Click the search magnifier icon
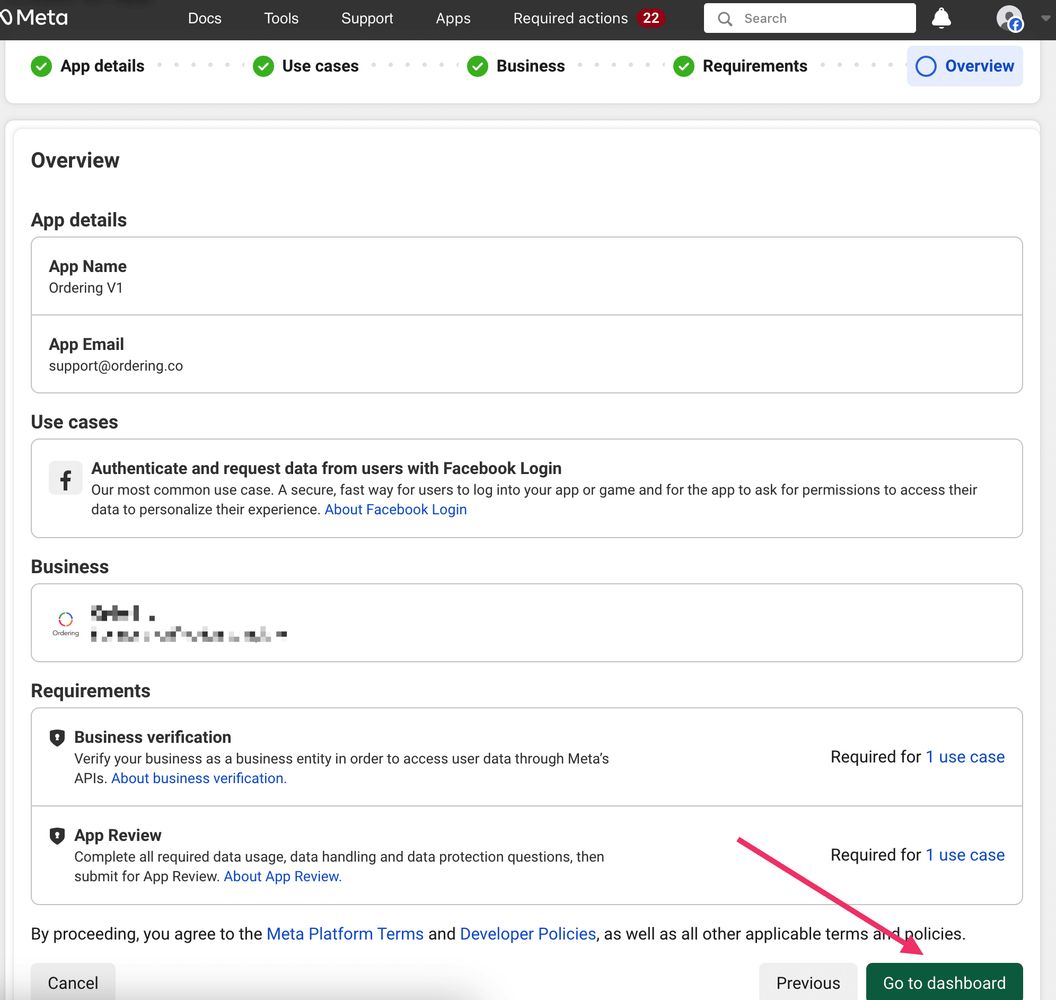1056x1000 pixels. 725,19
